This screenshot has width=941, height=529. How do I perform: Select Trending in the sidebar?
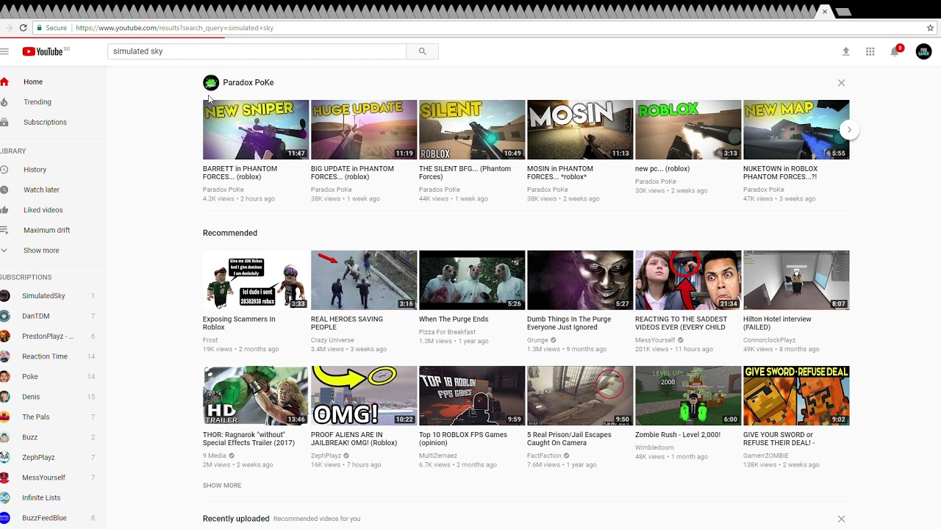click(37, 102)
